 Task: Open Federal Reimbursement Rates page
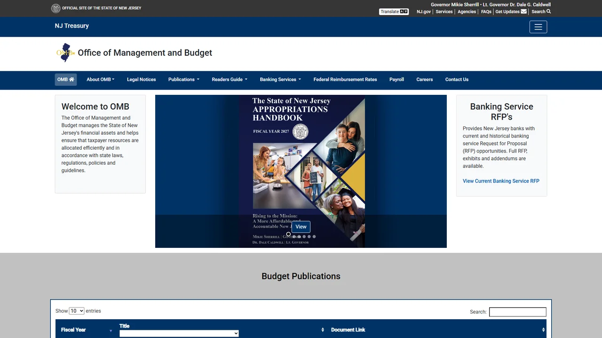(x=345, y=79)
